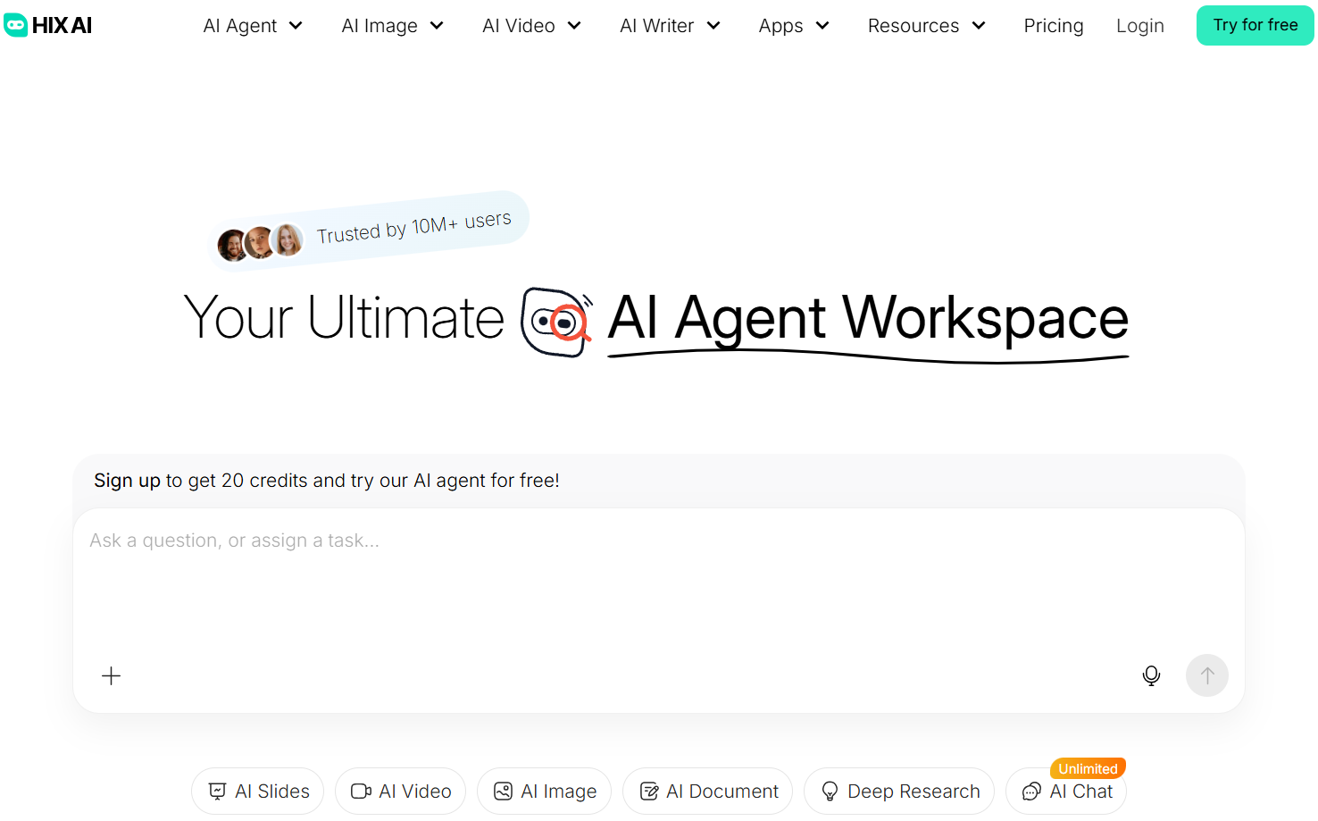Screen dimensions: 1318x821
Task: Go to the Pricing page
Action: (x=1054, y=26)
